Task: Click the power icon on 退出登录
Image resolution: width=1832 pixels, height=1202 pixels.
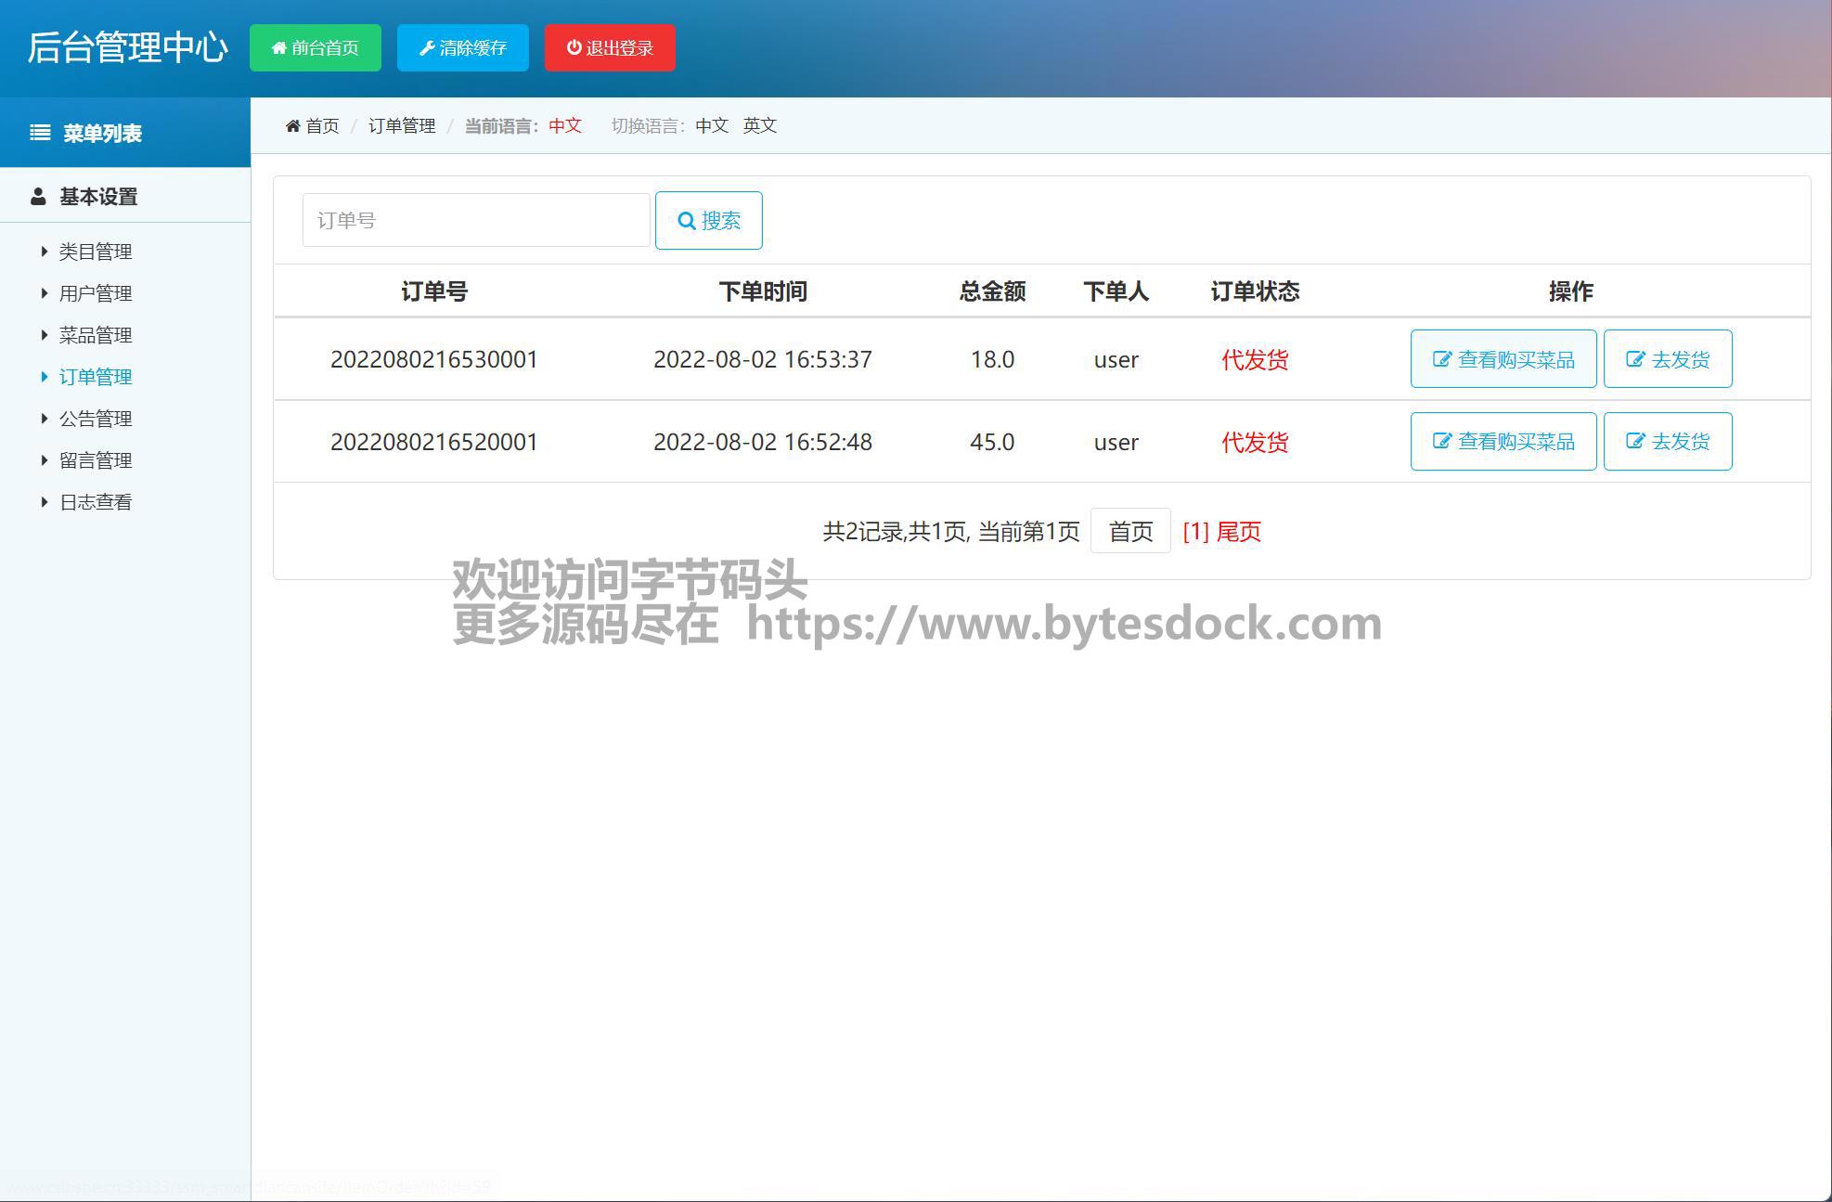Action: pos(574,47)
